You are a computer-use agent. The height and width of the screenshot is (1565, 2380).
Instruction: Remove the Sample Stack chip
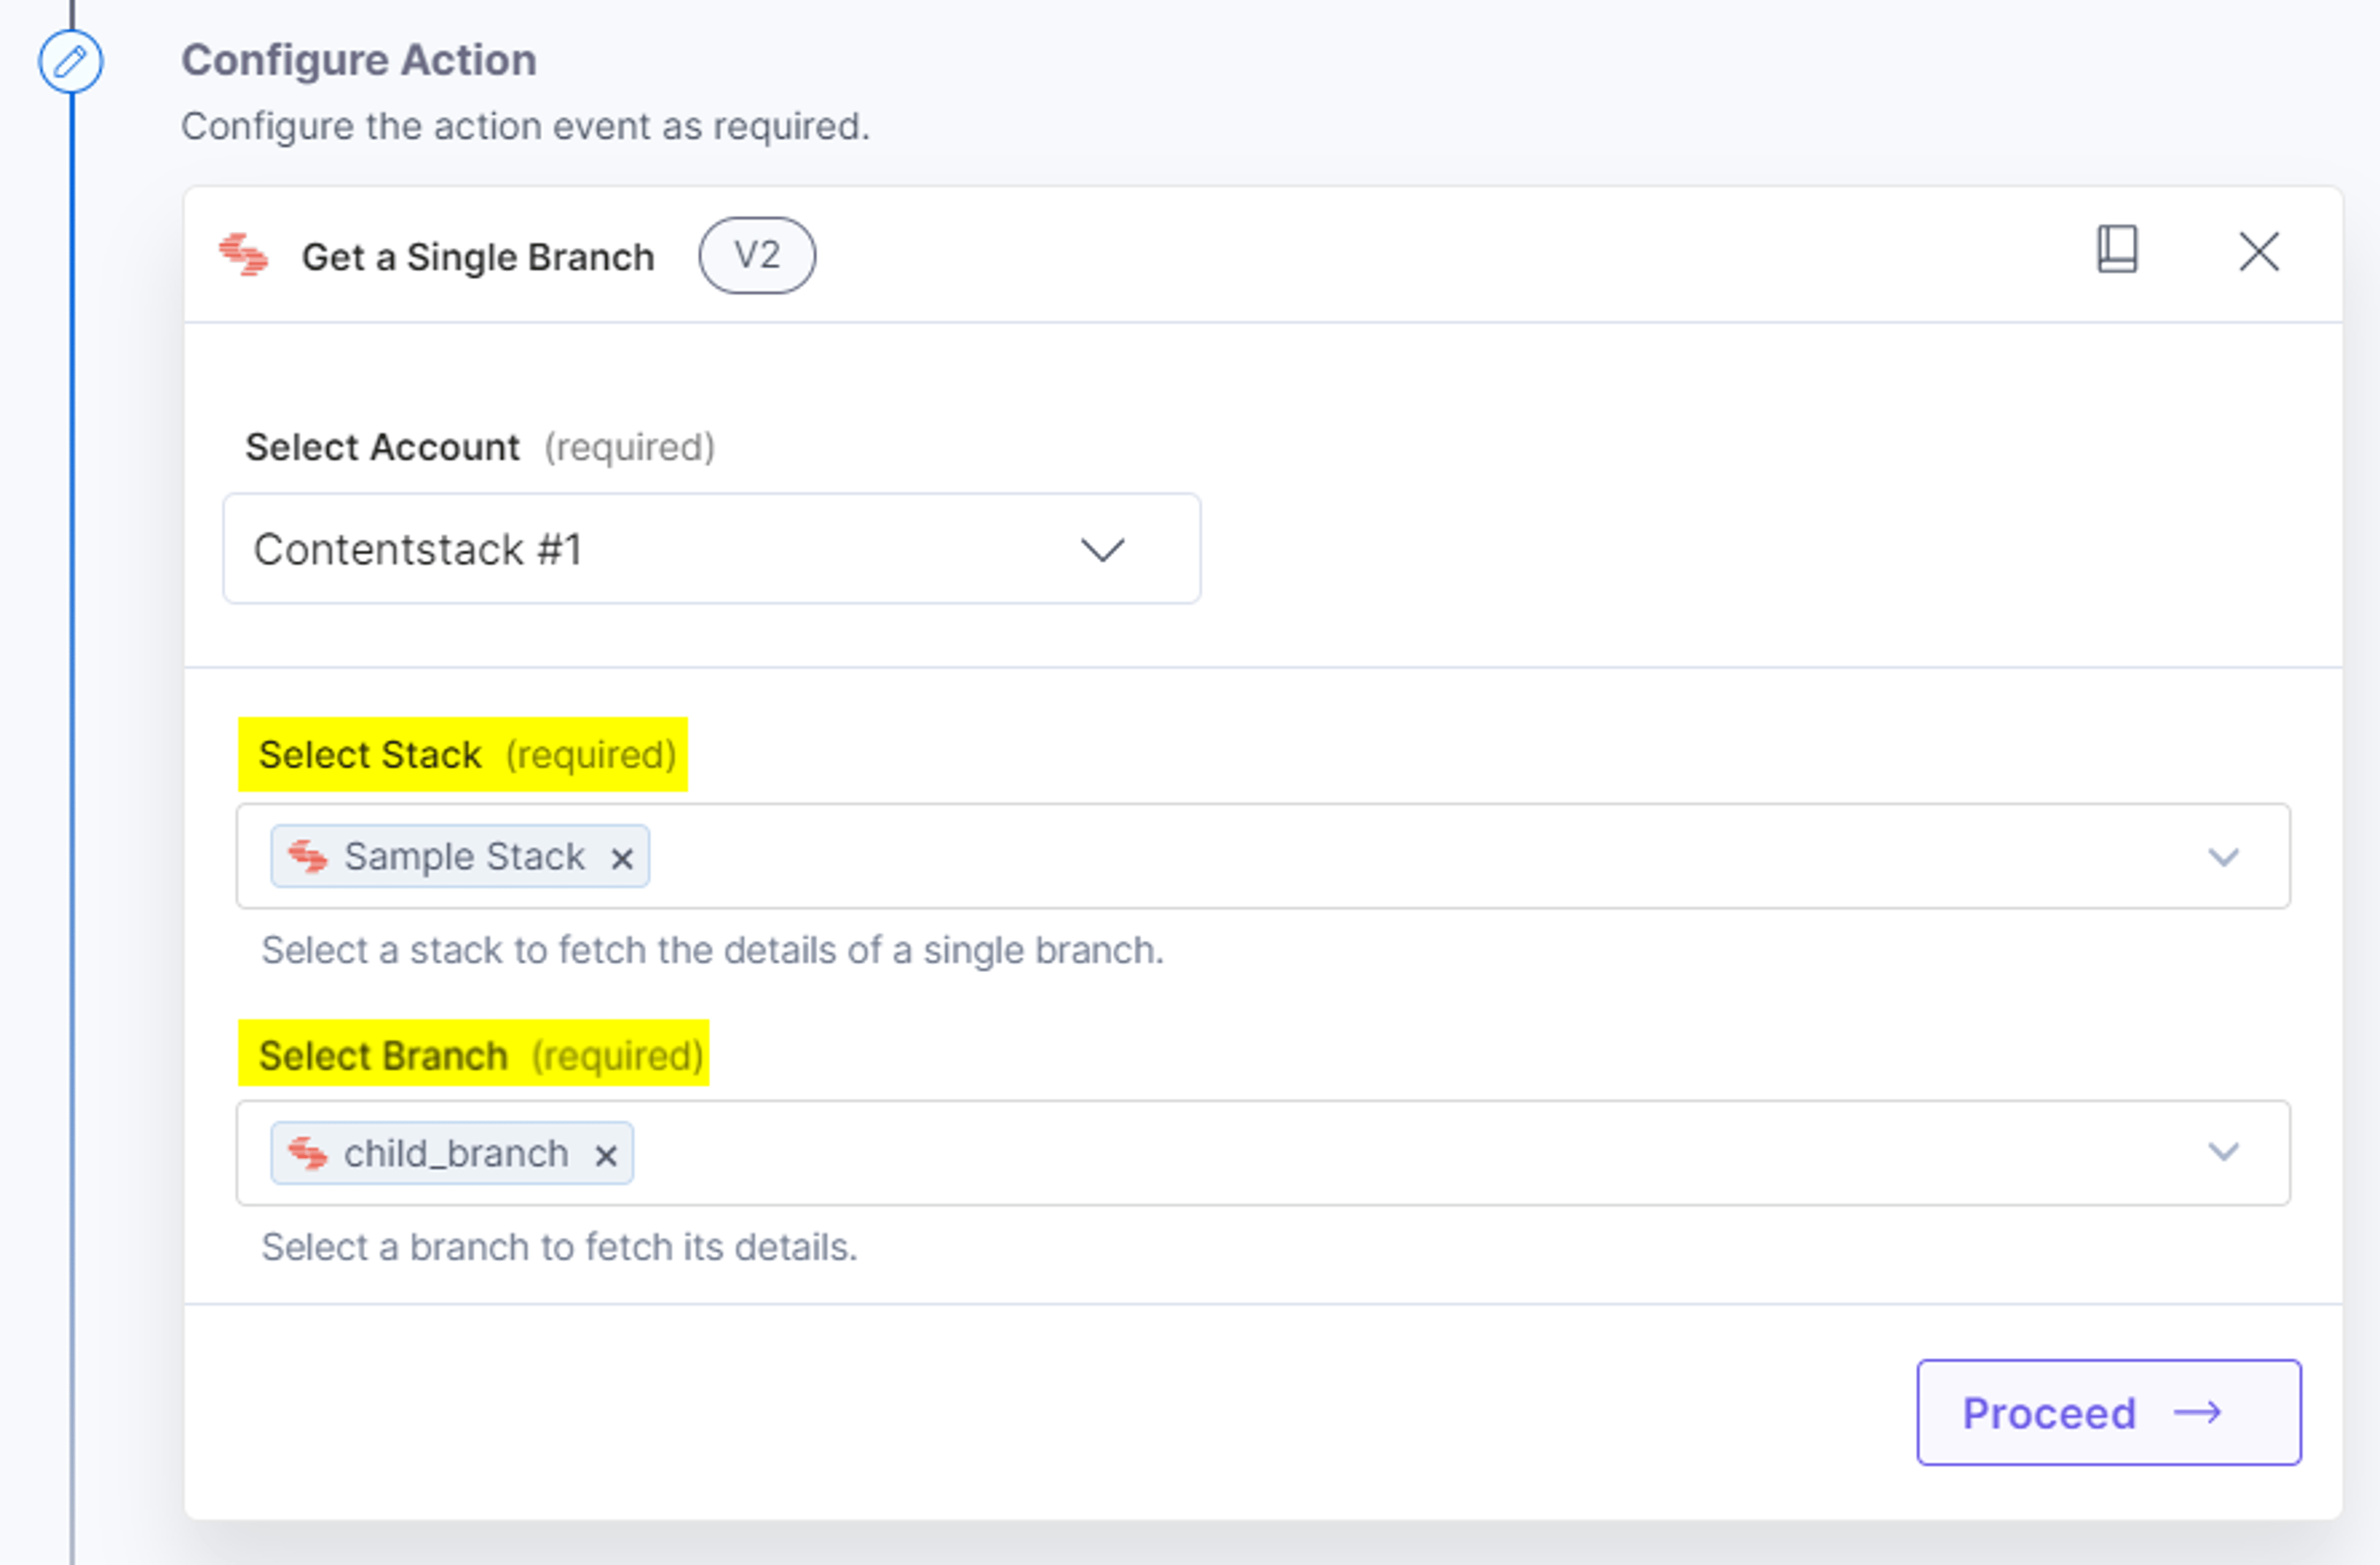622,859
